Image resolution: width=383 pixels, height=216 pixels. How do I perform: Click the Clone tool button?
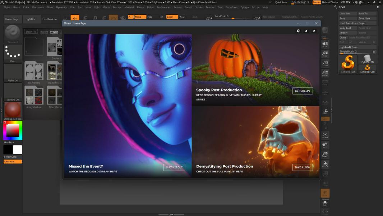[x=343, y=37]
